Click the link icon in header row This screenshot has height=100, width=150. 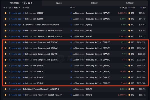click(7, 8)
